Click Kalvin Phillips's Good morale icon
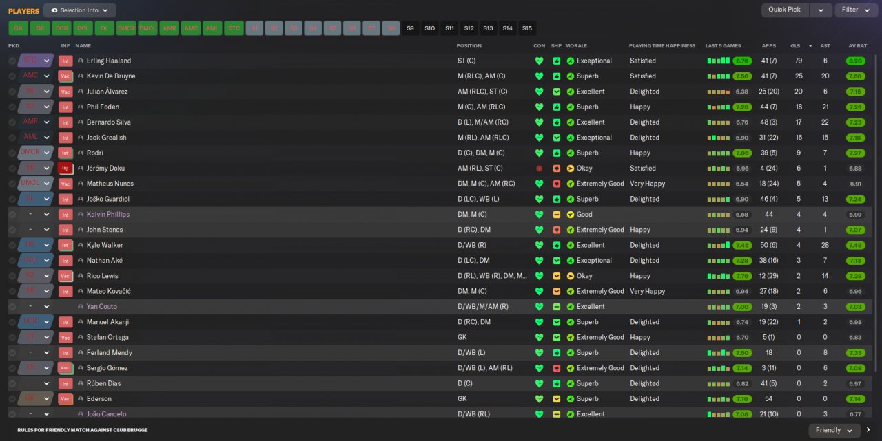The height and width of the screenshot is (441, 882). pyautogui.click(x=571, y=214)
